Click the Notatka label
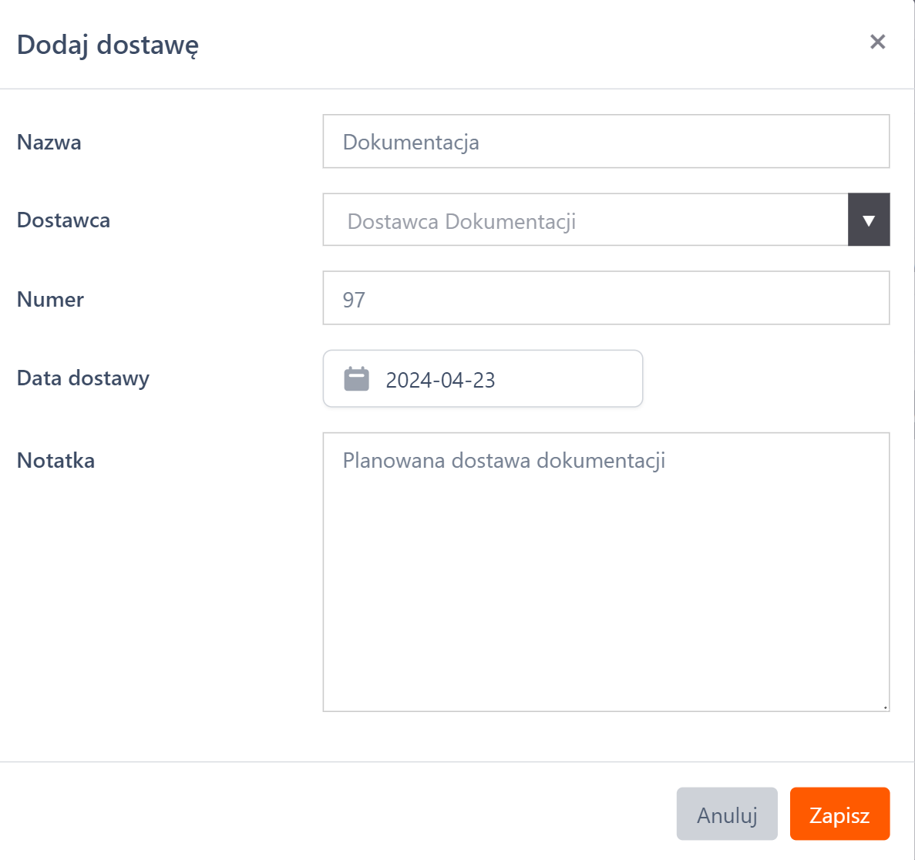Viewport: 915px width, 860px height. pyautogui.click(x=56, y=461)
